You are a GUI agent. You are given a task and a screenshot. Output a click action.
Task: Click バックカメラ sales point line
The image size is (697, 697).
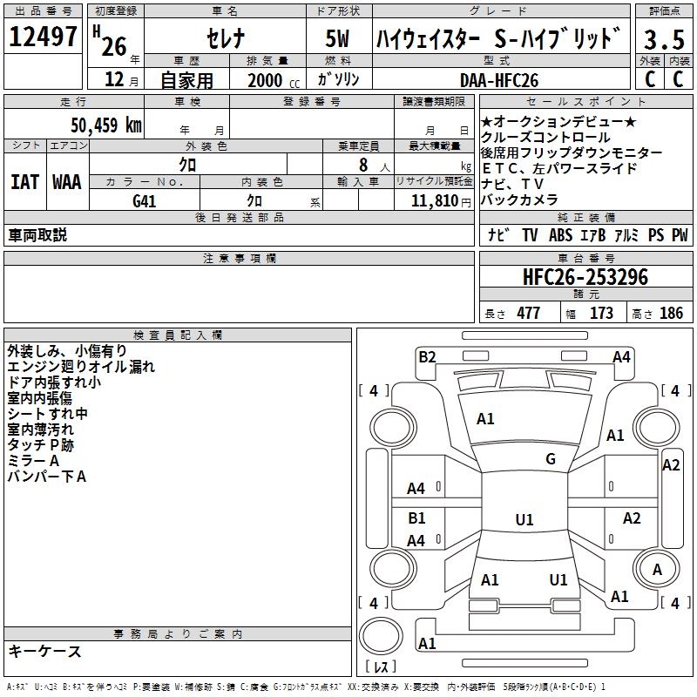[519, 200]
